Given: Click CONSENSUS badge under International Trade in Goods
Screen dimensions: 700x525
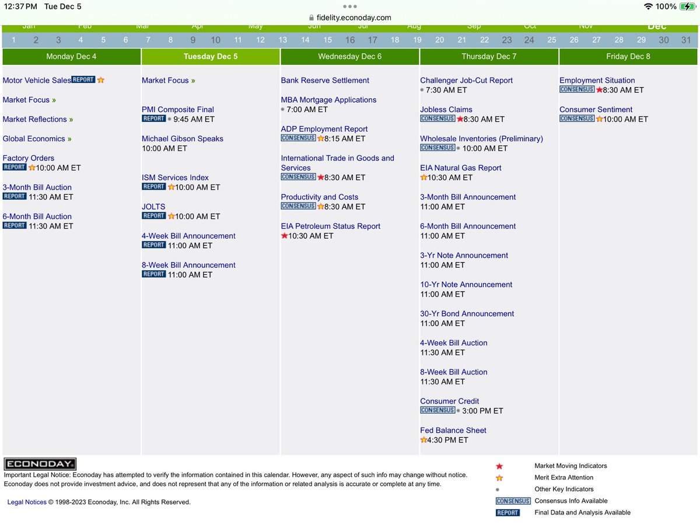Looking at the screenshot, I should 299,177.
